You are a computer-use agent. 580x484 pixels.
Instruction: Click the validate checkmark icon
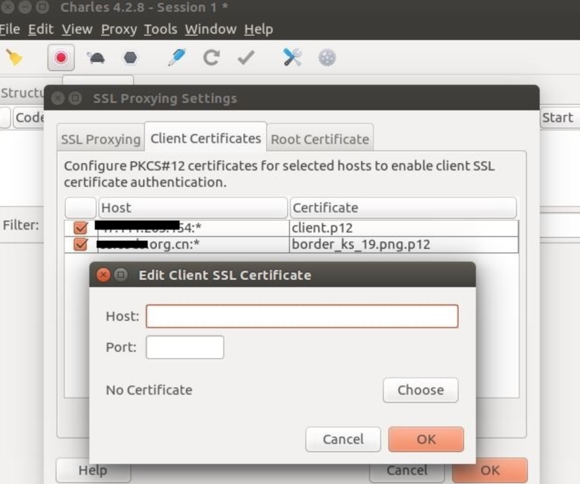click(246, 58)
